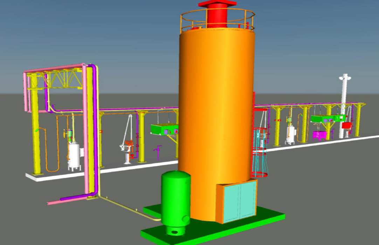Click the cyan double-door cabinet at tower base
Screen dimensions: 379x245
(x=239, y=201)
